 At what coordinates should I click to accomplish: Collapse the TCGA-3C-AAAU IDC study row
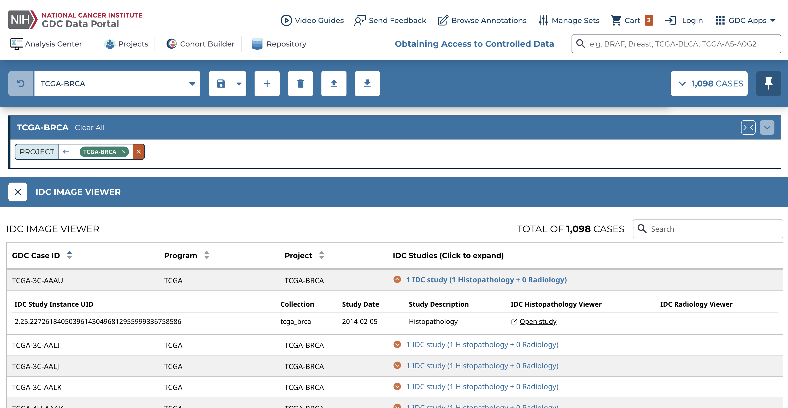(x=397, y=279)
